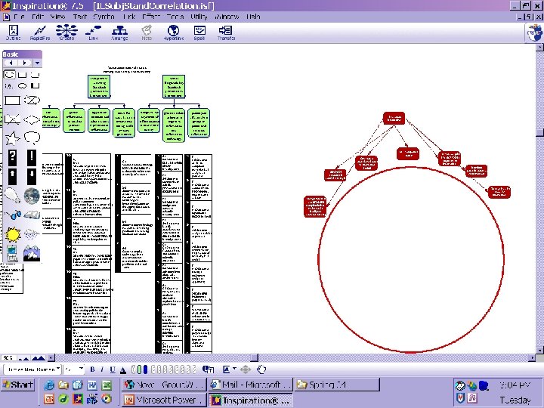544x408 pixels.
Task: Select the large red circle symbol
Action: 411,260
